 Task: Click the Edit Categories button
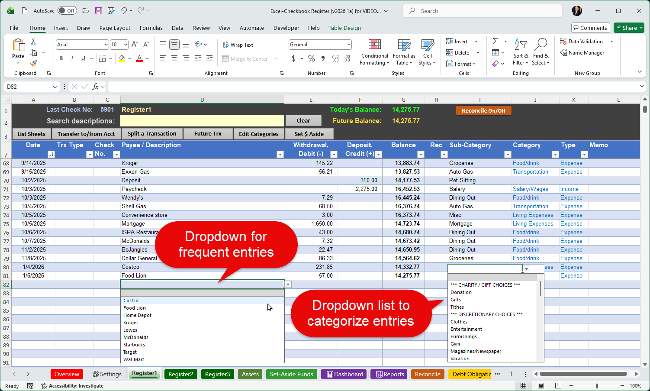click(258, 134)
